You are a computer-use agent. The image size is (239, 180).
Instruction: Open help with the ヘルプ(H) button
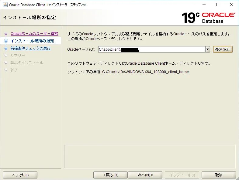click(20, 175)
